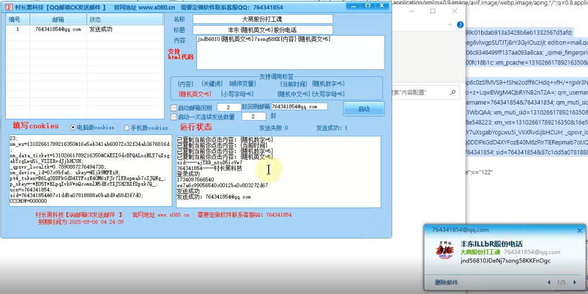Select the 764341854@qq.com row in list
Image resolution: width=588 pixels, height=294 pixels.
point(58,29)
